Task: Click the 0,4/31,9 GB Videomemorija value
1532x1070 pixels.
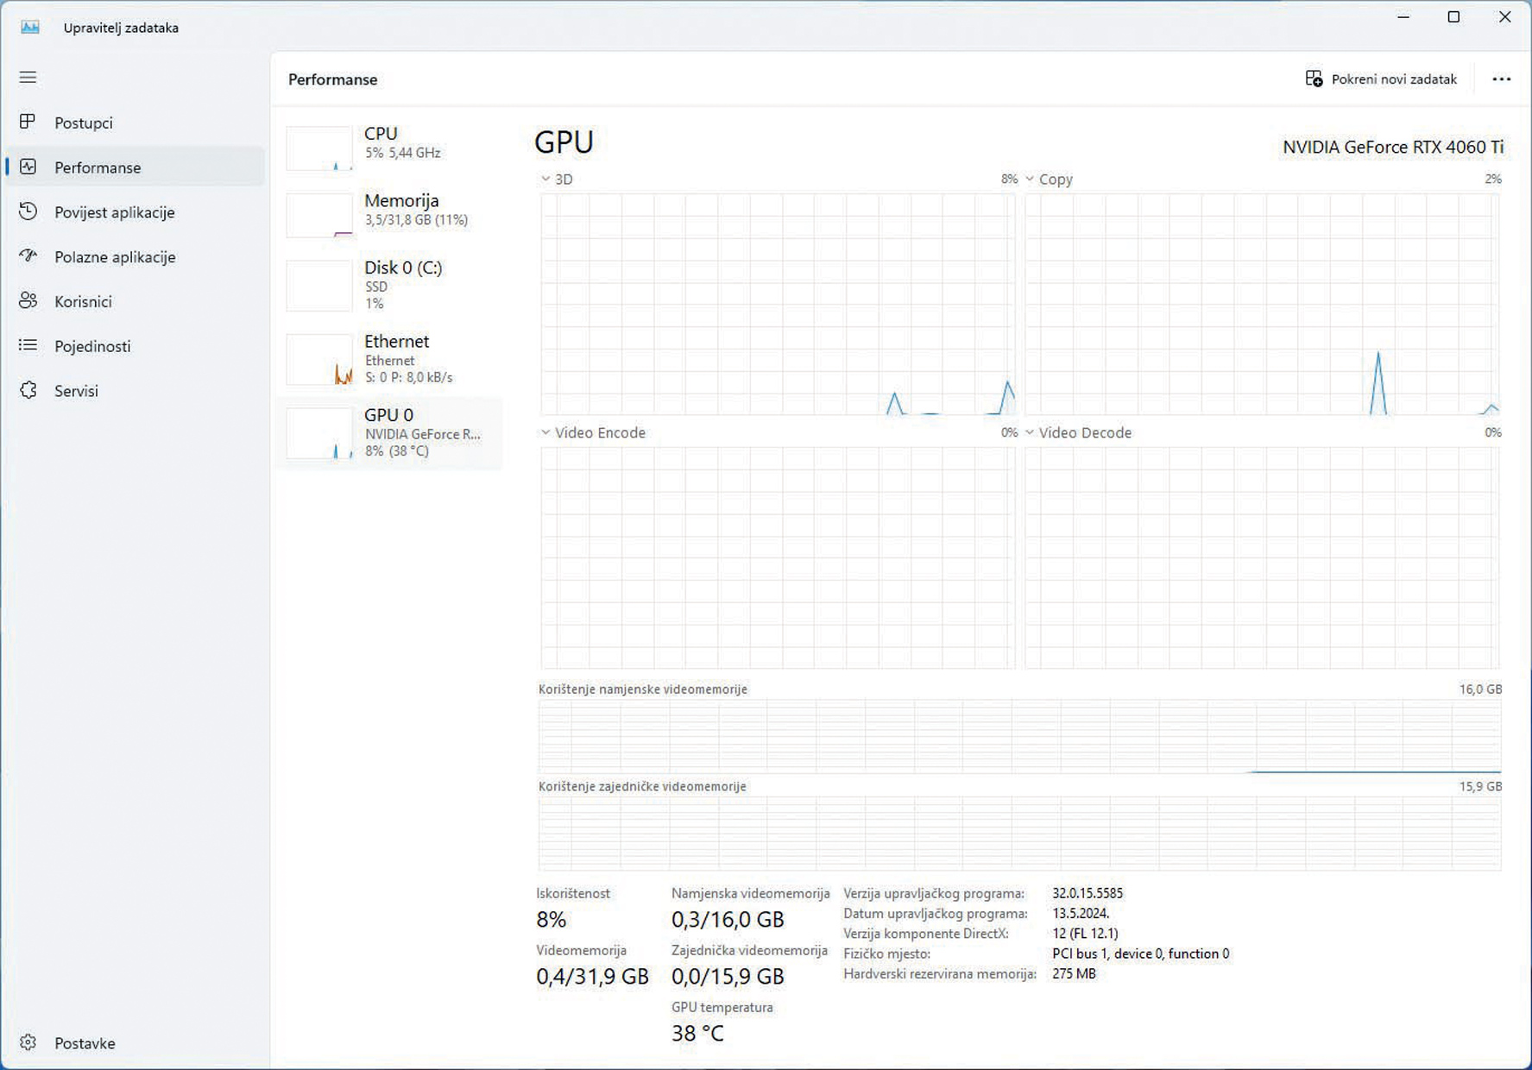Action: click(592, 976)
